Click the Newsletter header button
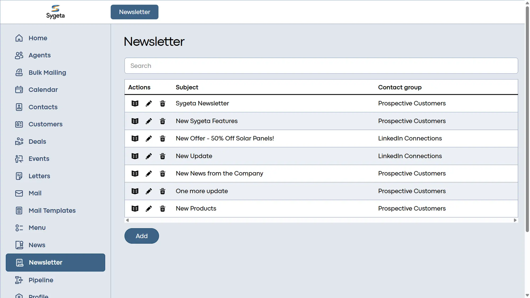The width and height of the screenshot is (530, 298). click(134, 12)
